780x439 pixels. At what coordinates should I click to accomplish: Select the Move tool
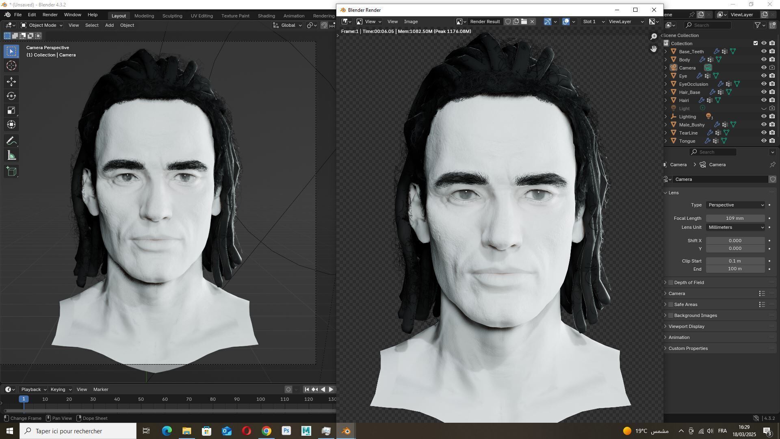pos(11,82)
